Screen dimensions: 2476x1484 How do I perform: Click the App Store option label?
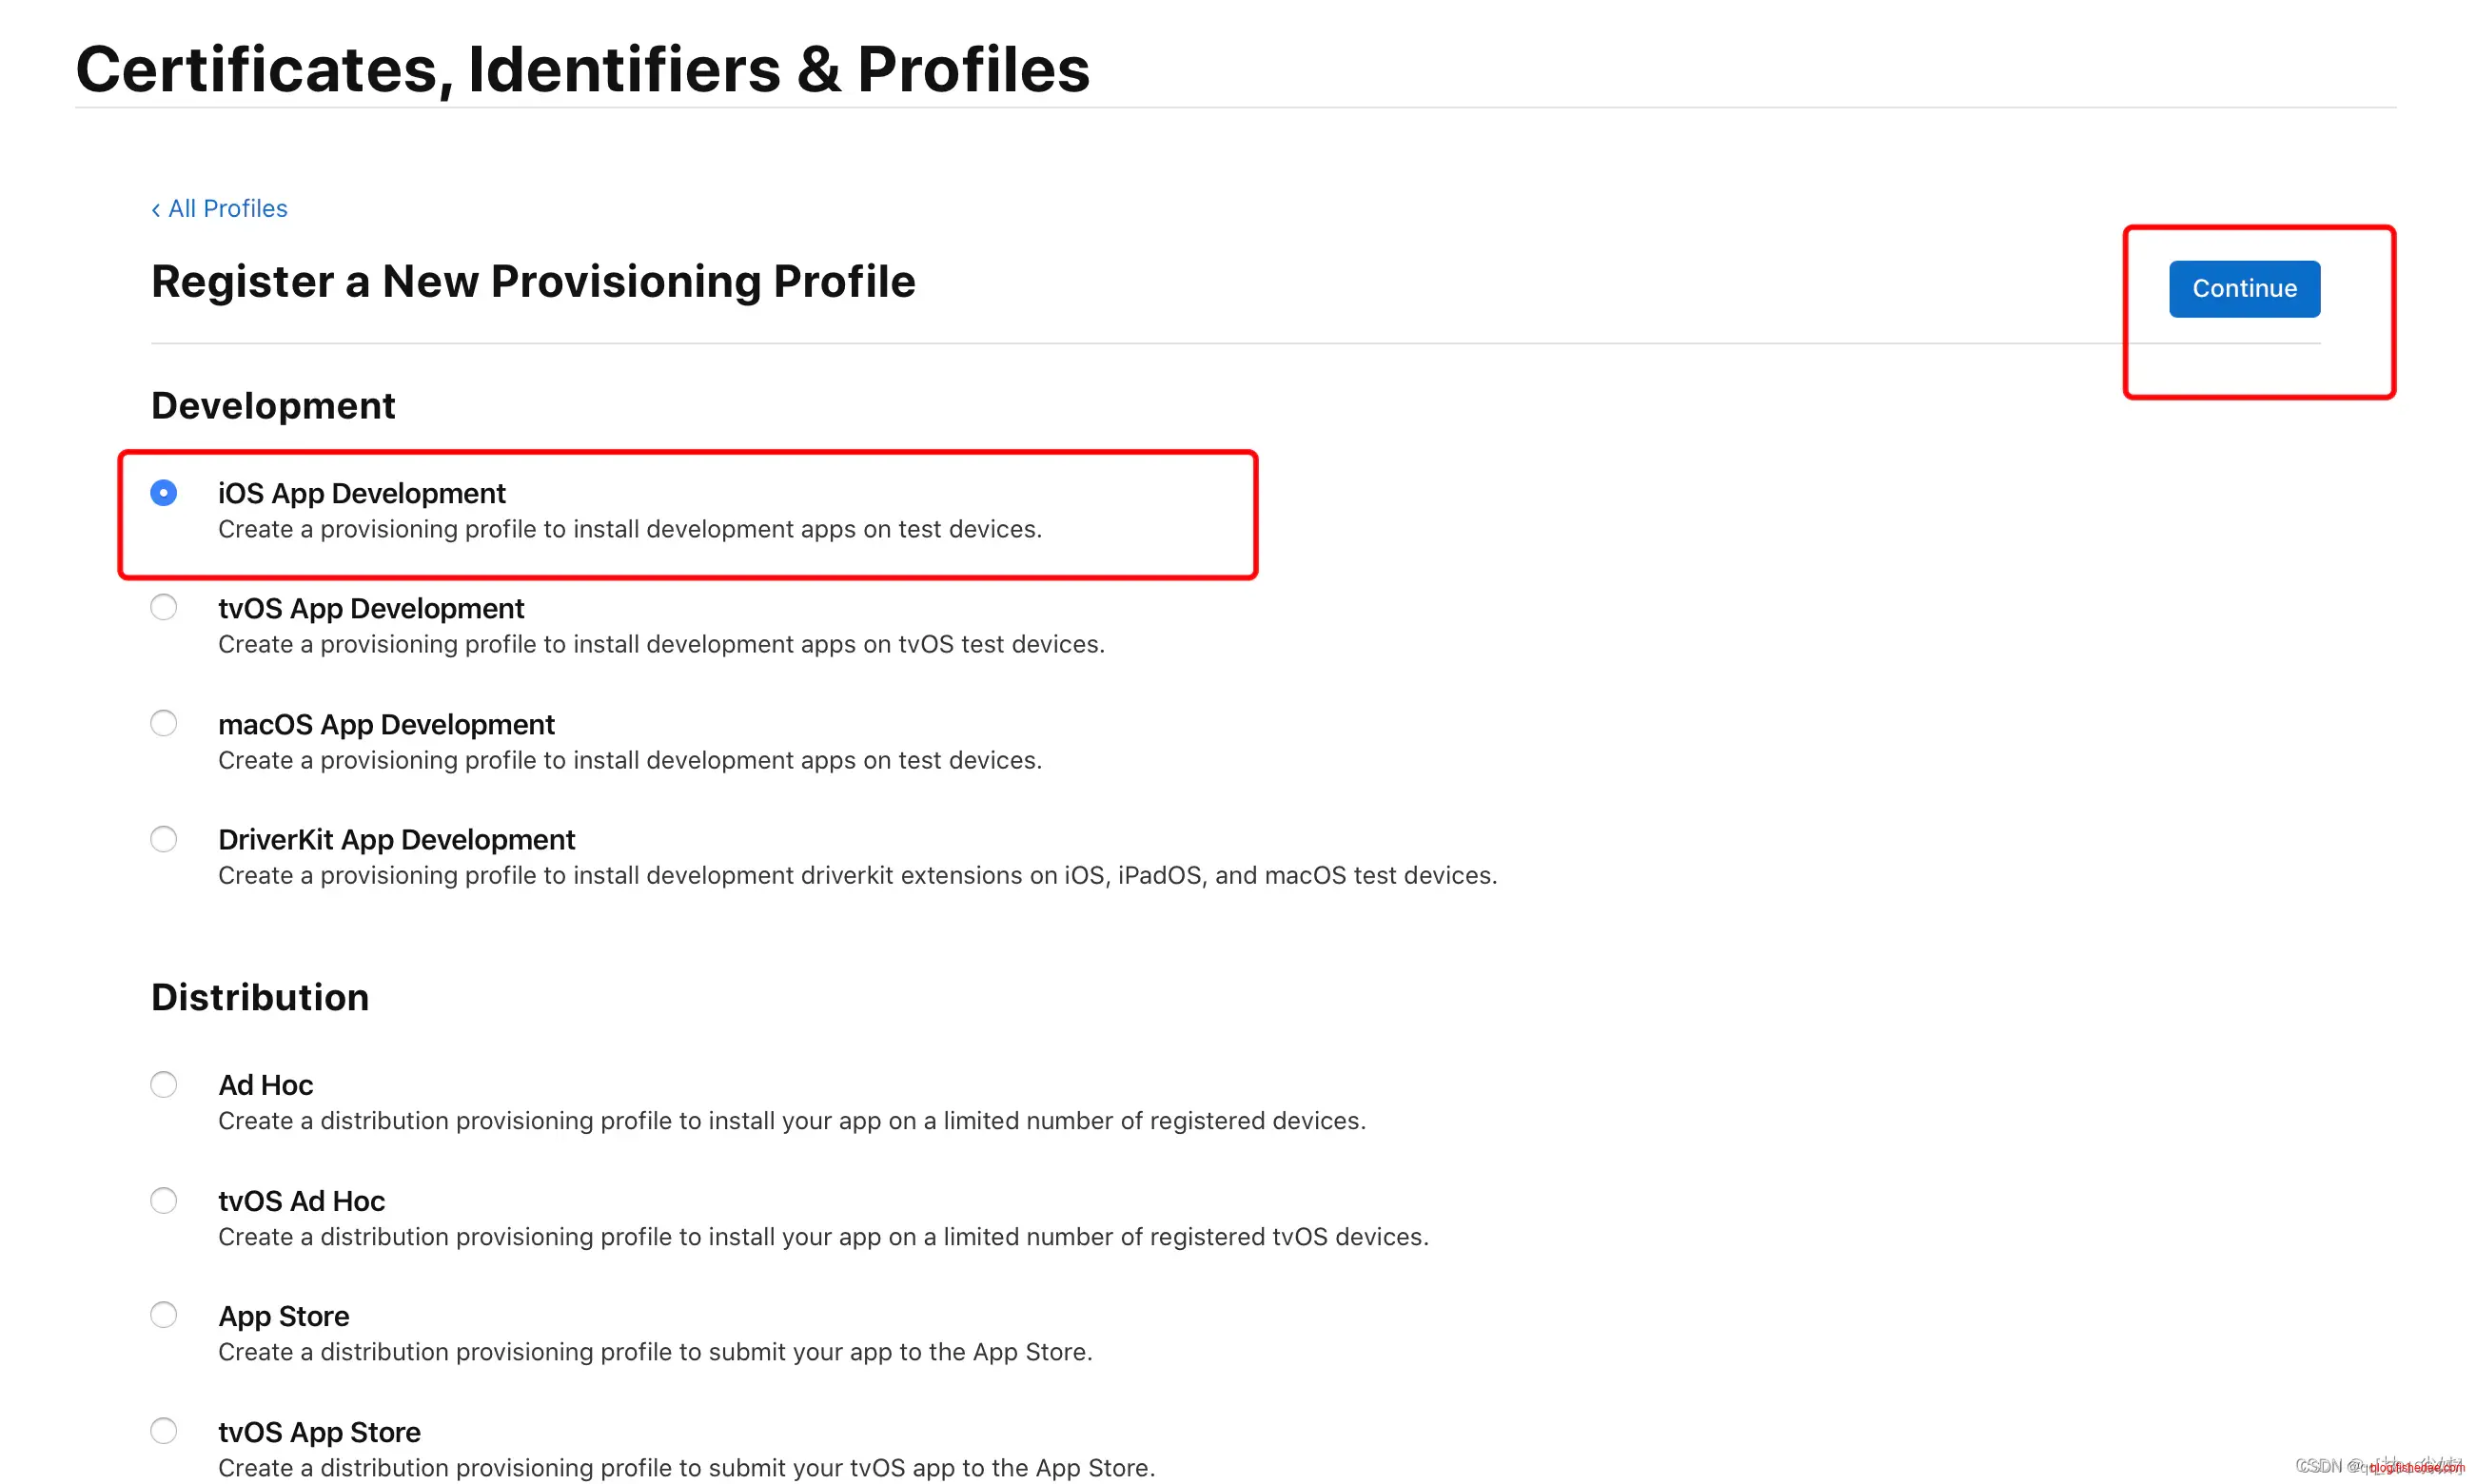click(284, 1317)
